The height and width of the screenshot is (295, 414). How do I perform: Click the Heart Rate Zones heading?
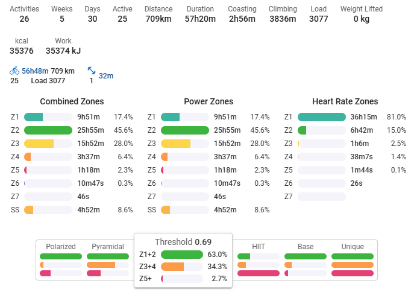[x=345, y=101]
